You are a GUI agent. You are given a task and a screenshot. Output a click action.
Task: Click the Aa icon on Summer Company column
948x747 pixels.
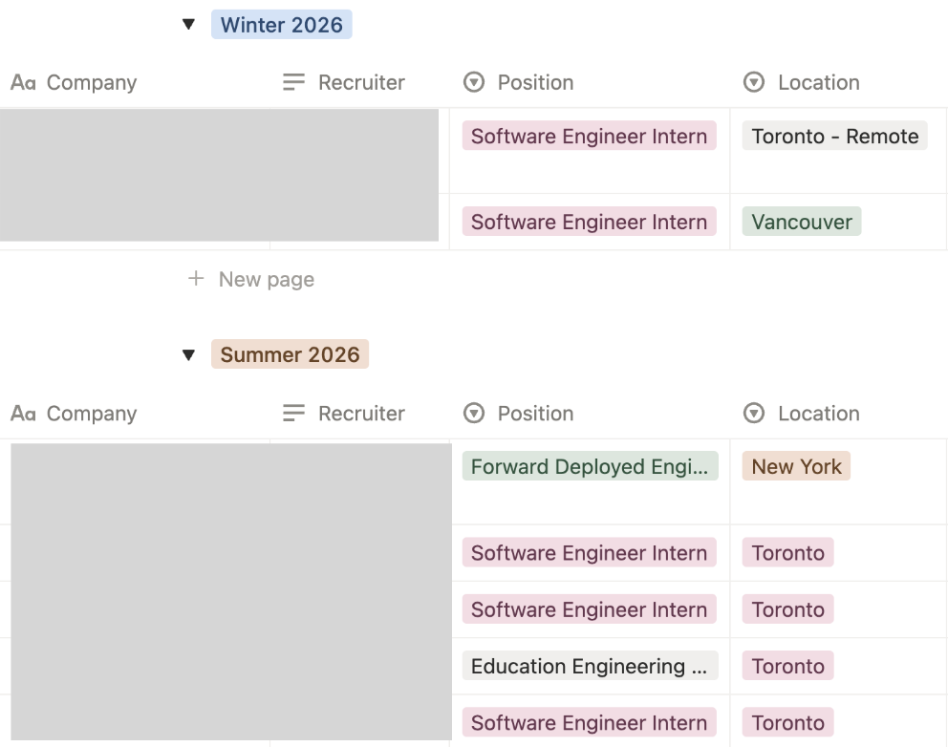tap(23, 413)
